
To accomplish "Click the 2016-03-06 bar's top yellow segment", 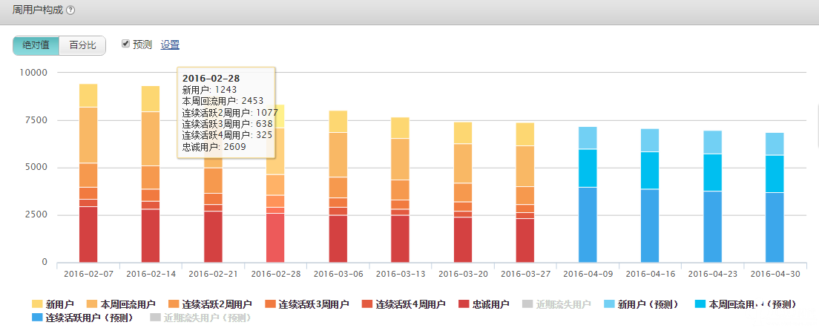I will pos(338,121).
